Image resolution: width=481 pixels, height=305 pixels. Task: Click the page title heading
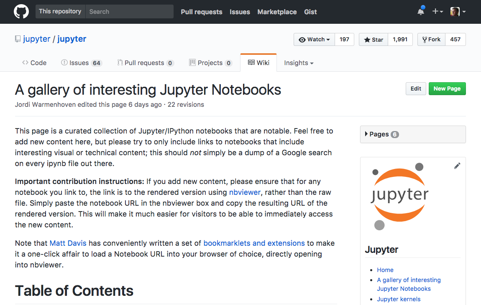coord(148,90)
